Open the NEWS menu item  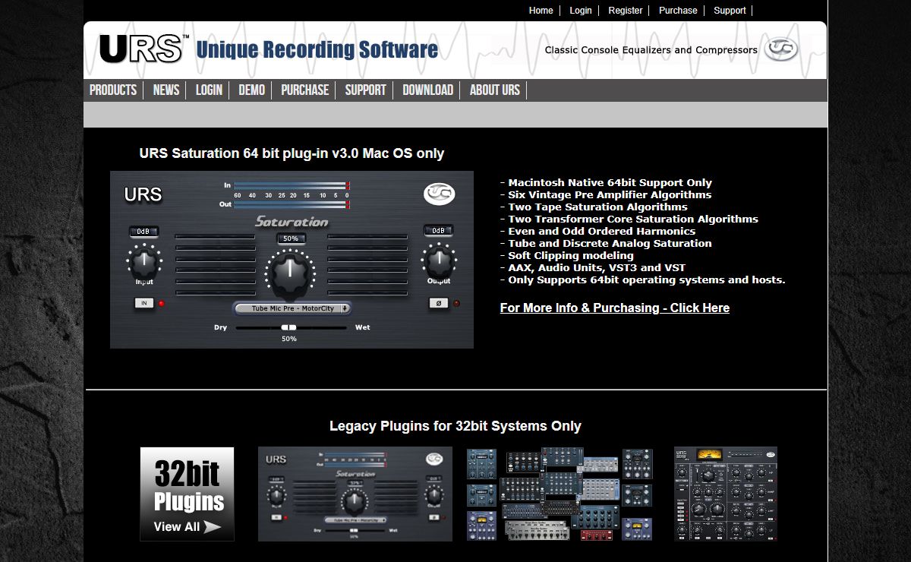(166, 90)
